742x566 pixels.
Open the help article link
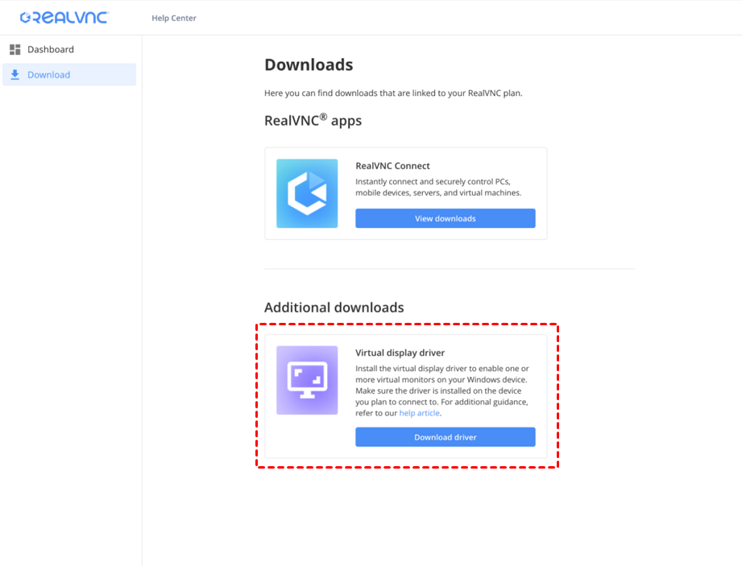tap(419, 413)
